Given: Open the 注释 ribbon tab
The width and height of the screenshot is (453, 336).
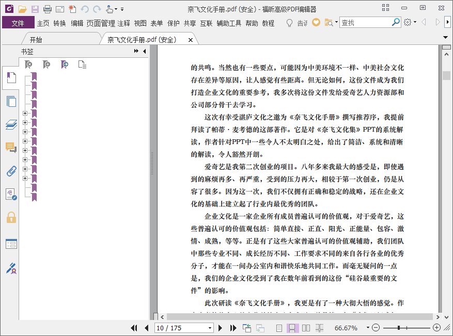Looking at the screenshot, I should click(x=123, y=23).
